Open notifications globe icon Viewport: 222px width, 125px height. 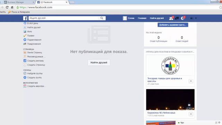coord(183,18)
